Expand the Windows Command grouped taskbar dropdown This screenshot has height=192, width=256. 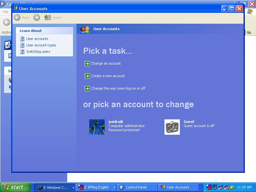(73, 188)
